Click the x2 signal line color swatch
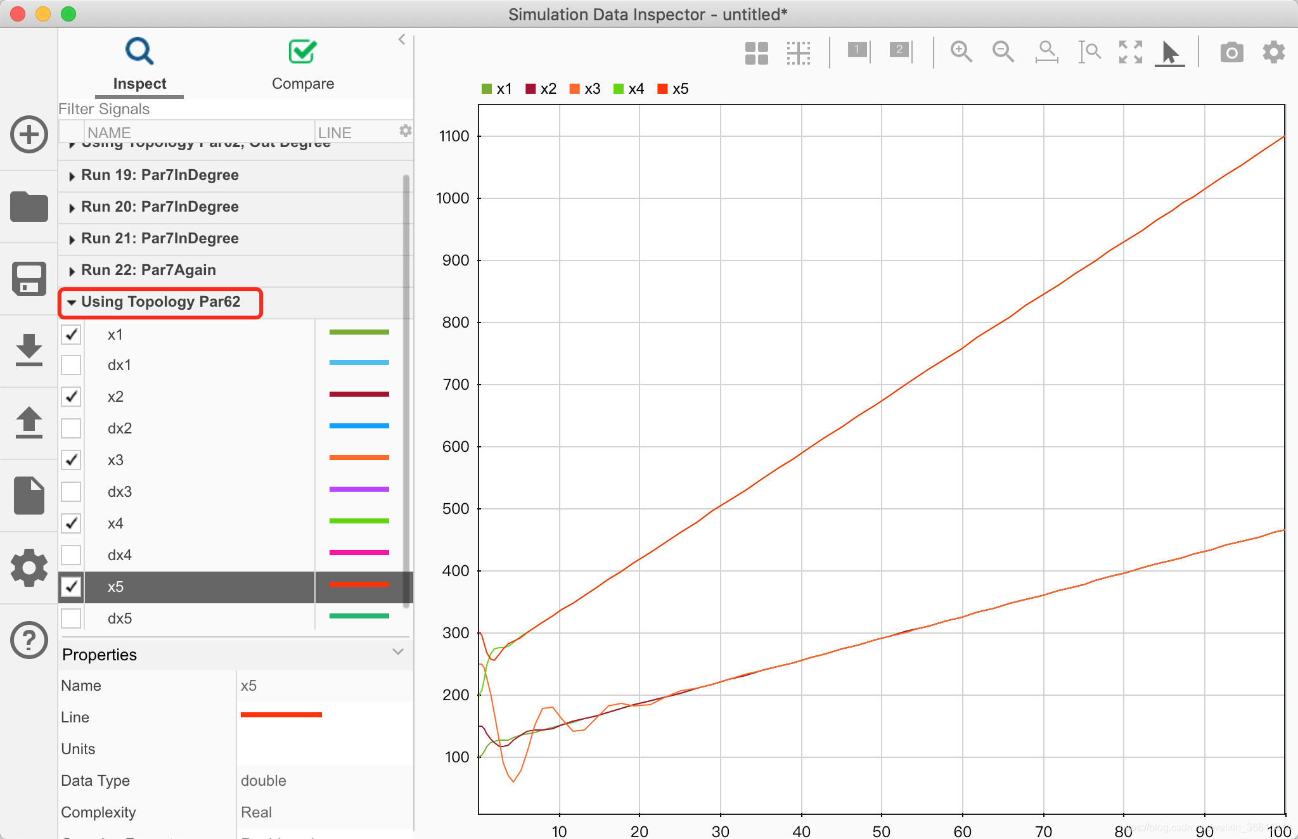1298x839 pixels. 359,394
